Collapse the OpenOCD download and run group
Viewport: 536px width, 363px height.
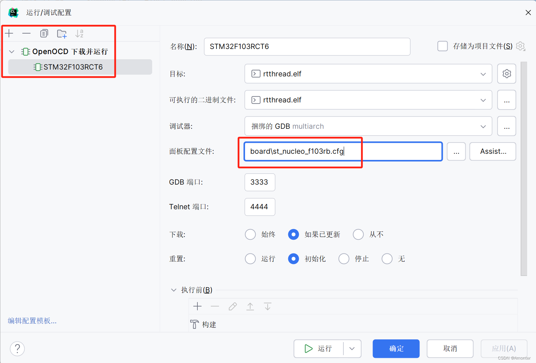click(12, 52)
